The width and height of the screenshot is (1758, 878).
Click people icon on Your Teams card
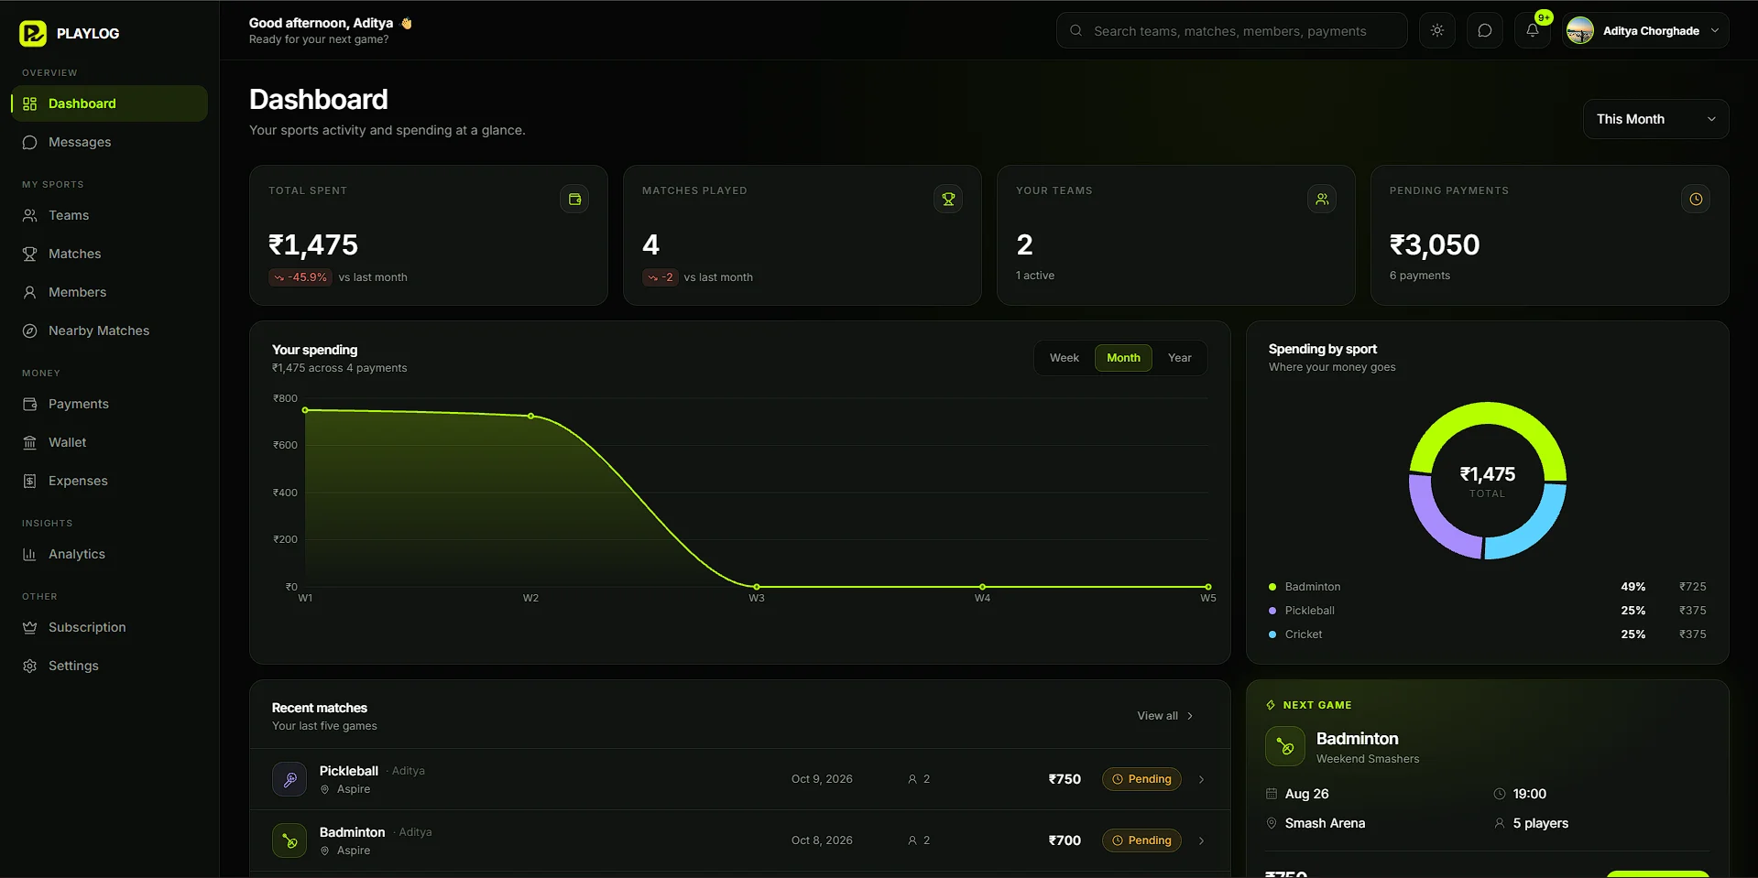pos(1322,199)
